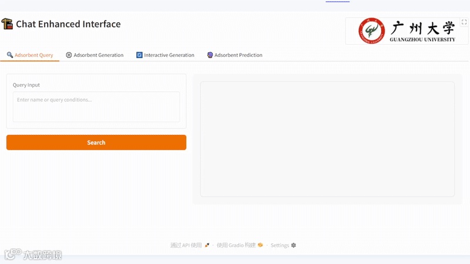Click the orange Search button

tap(96, 143)
